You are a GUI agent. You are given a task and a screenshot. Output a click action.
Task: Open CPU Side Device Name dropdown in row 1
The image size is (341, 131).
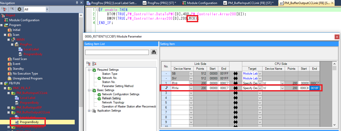pyautogui.click(x=282, y=83)
